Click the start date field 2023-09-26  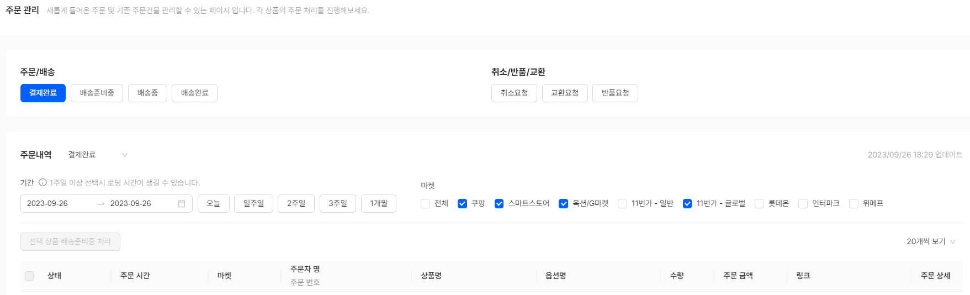pyautogui.click(x=47, y=203)
